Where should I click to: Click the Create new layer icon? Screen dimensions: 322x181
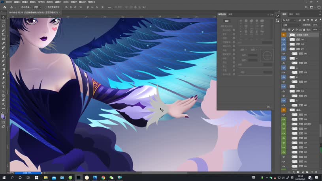(x=312, y=172)
